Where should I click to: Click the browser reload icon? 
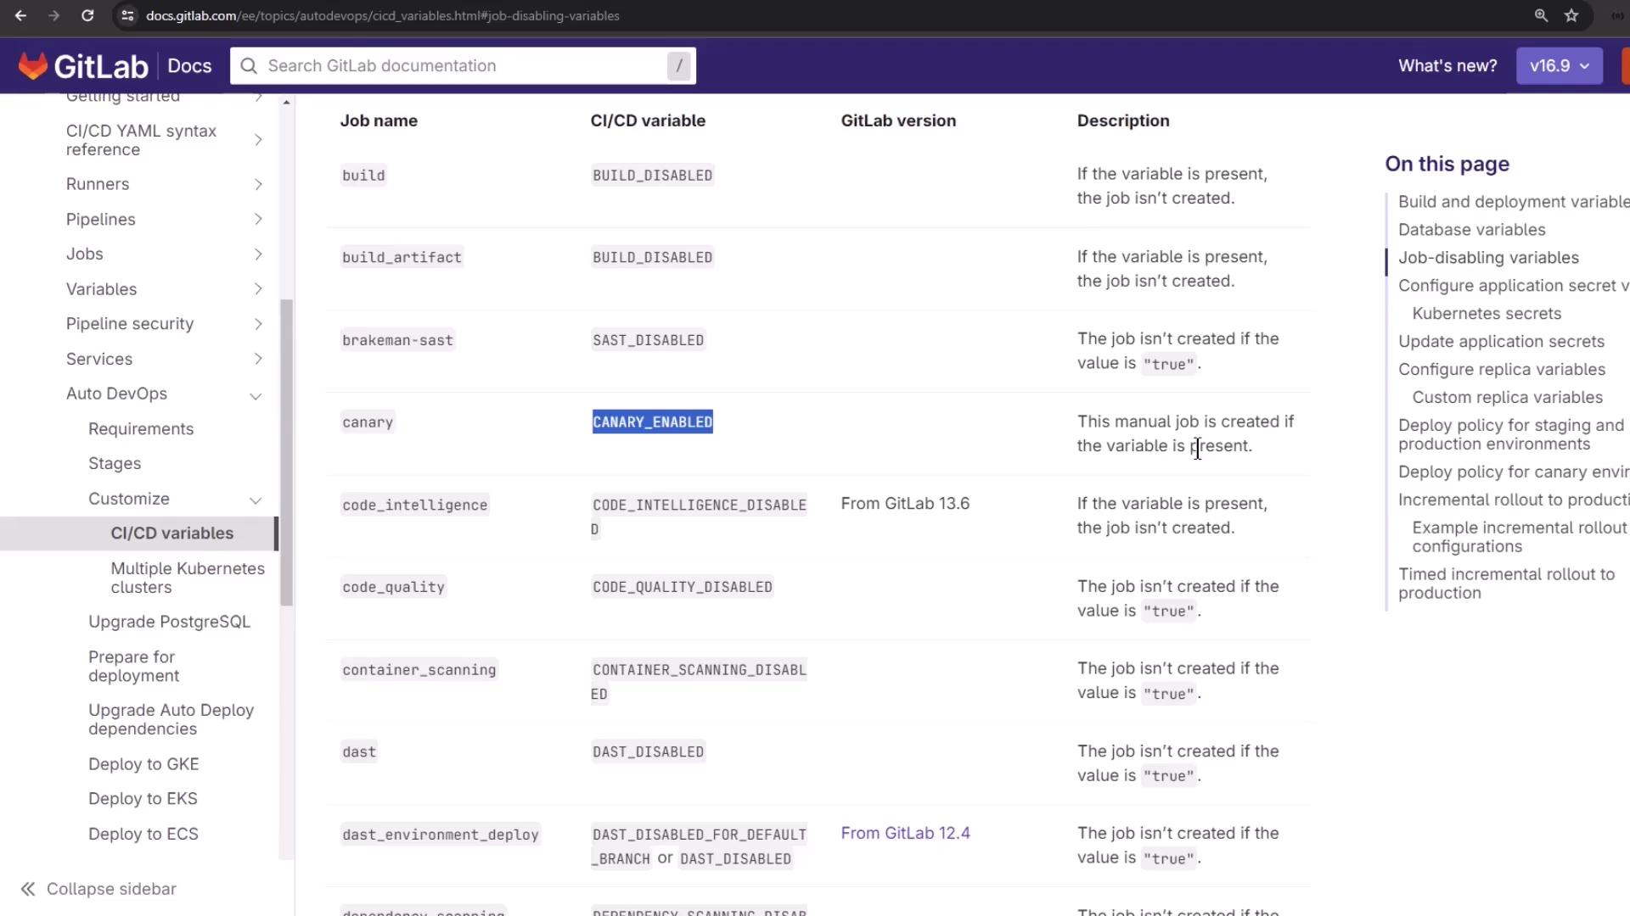click(x=87, y=15)
